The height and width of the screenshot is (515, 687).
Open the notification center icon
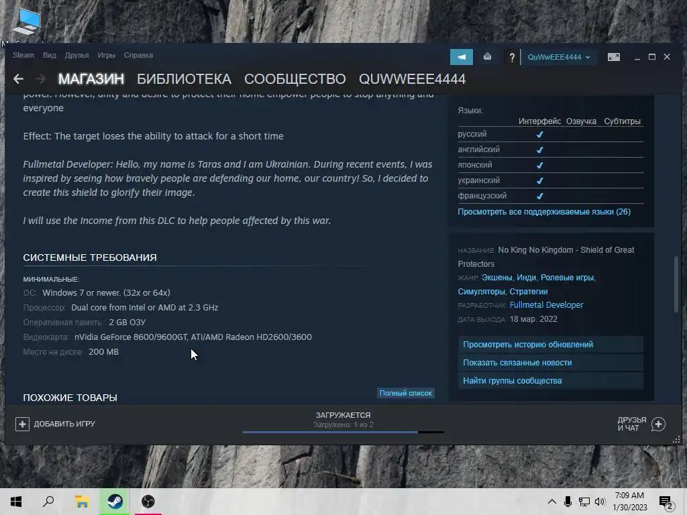[x=666, y=503]
